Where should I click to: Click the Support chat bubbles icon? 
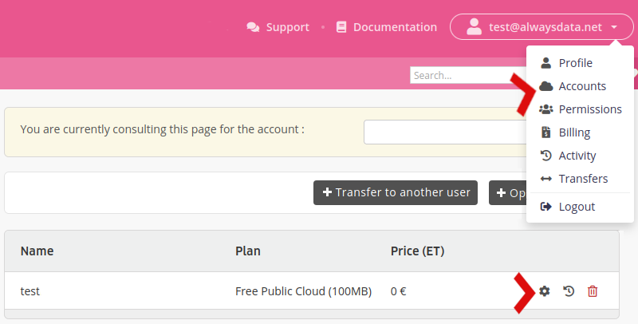click(x=253, y=27)
